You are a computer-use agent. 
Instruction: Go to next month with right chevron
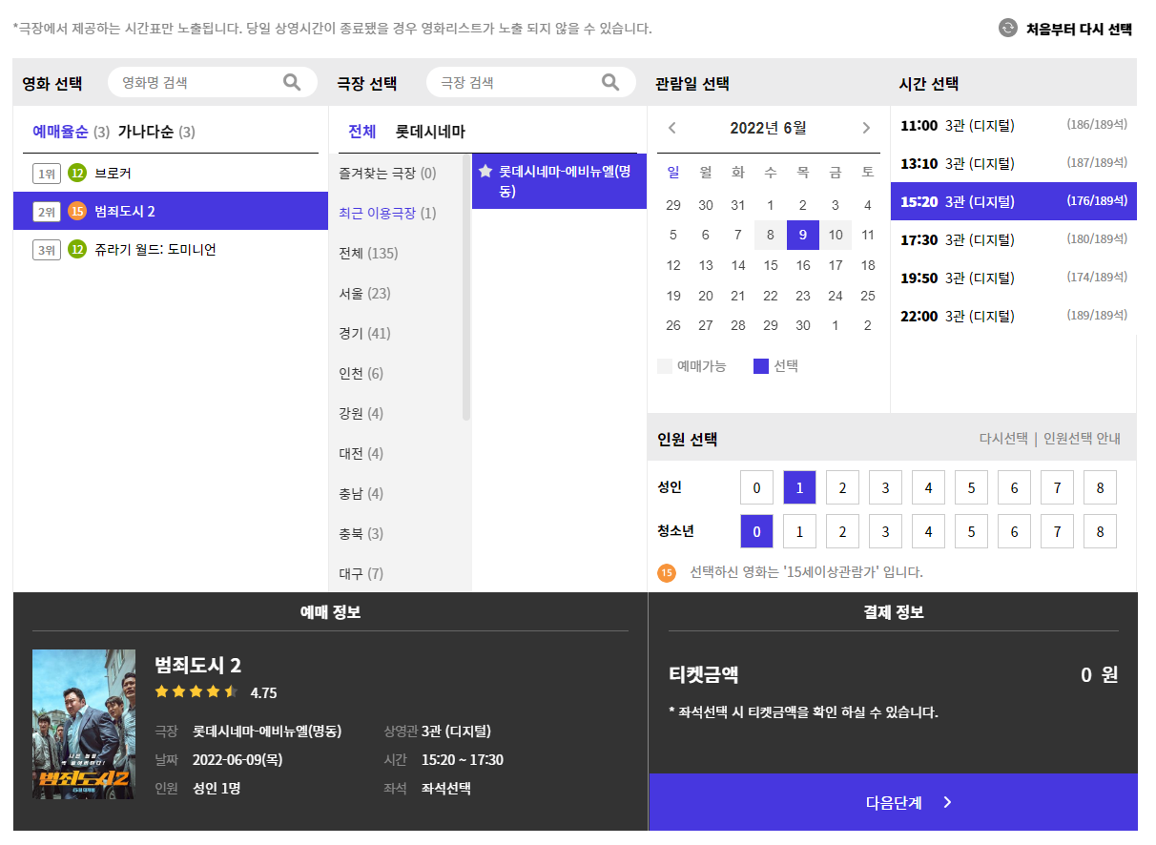866,128
